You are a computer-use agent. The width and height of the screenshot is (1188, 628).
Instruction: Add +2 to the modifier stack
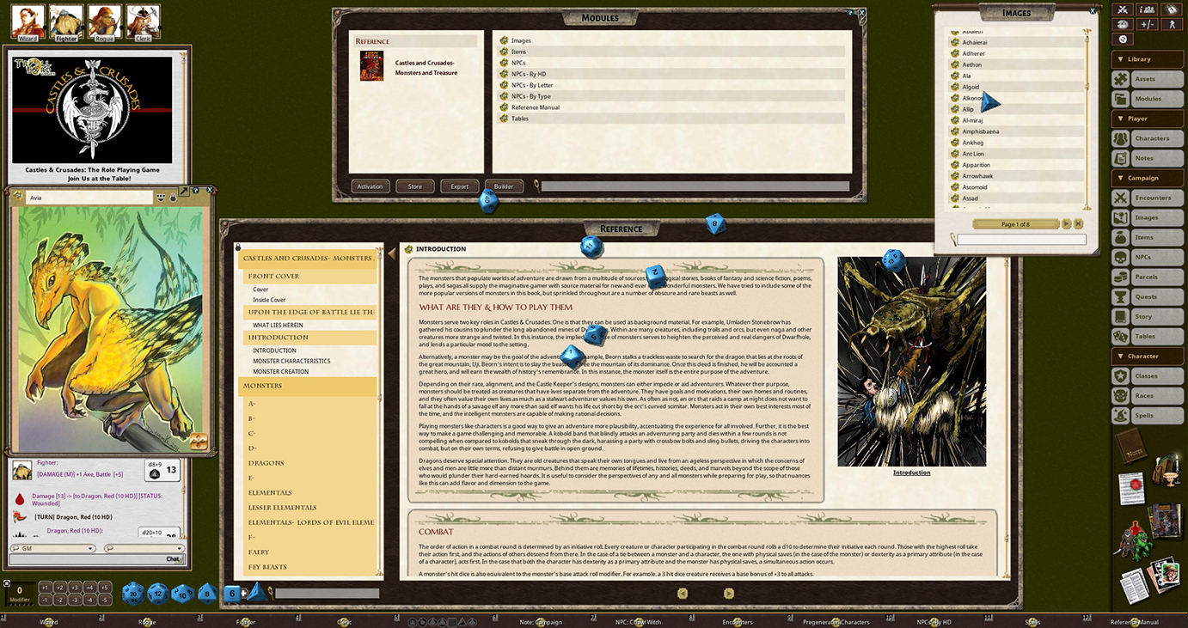click(60, 588)
